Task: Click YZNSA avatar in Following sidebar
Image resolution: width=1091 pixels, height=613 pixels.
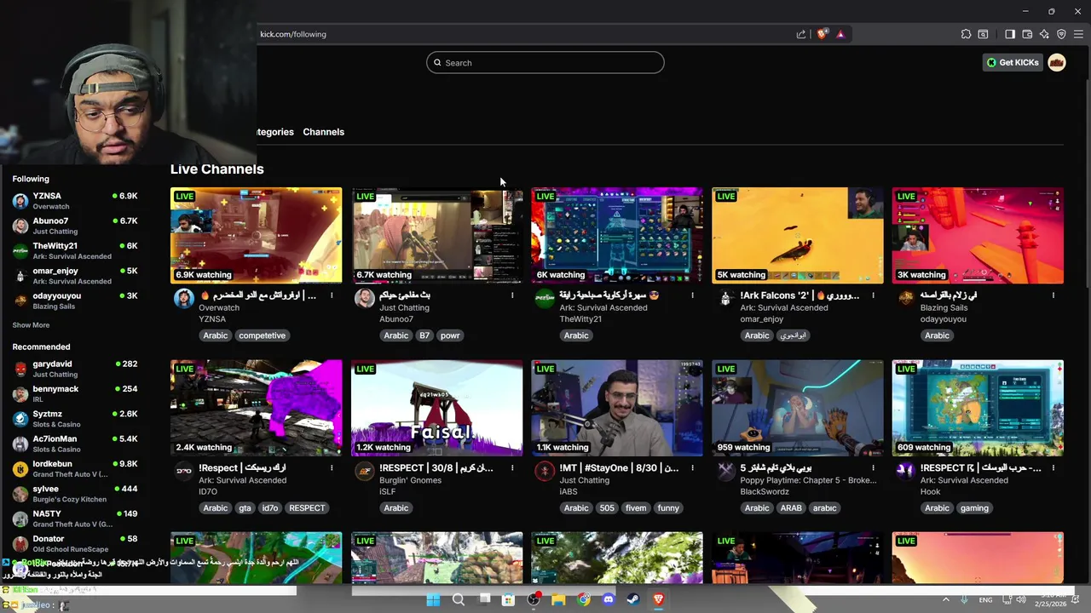Action: click(x=20, y=201)
